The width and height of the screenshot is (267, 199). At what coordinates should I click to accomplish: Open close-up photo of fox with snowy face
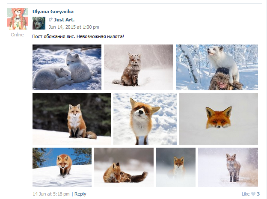145,119
